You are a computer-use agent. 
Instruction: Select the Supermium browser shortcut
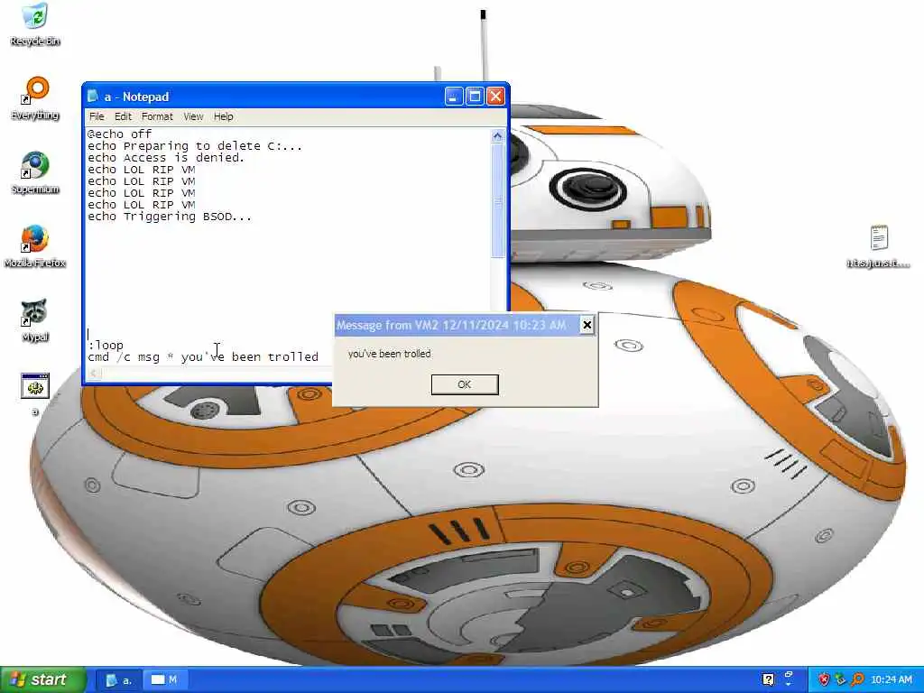[x=35, y=172]
